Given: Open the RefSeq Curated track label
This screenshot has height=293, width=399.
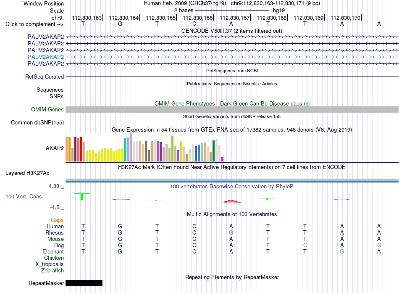Looking at the screenshot, I should (45, 77).
